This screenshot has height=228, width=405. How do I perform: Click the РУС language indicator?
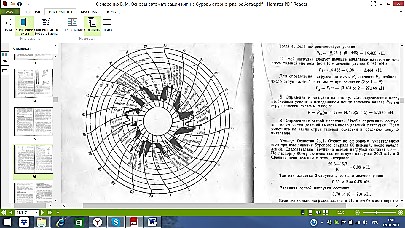coord(375,222)
